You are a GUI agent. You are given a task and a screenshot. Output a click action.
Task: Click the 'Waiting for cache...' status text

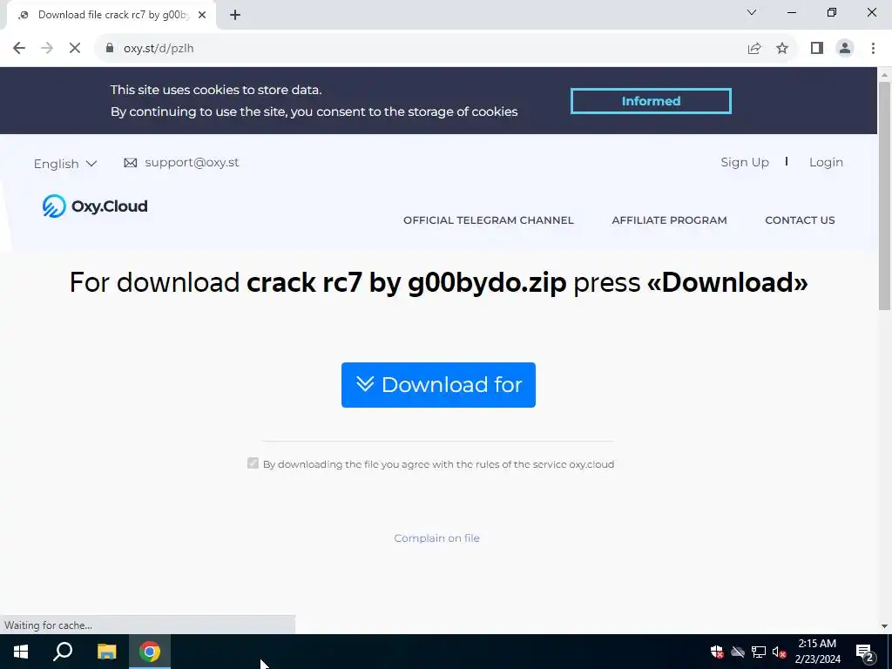point(49,625)
